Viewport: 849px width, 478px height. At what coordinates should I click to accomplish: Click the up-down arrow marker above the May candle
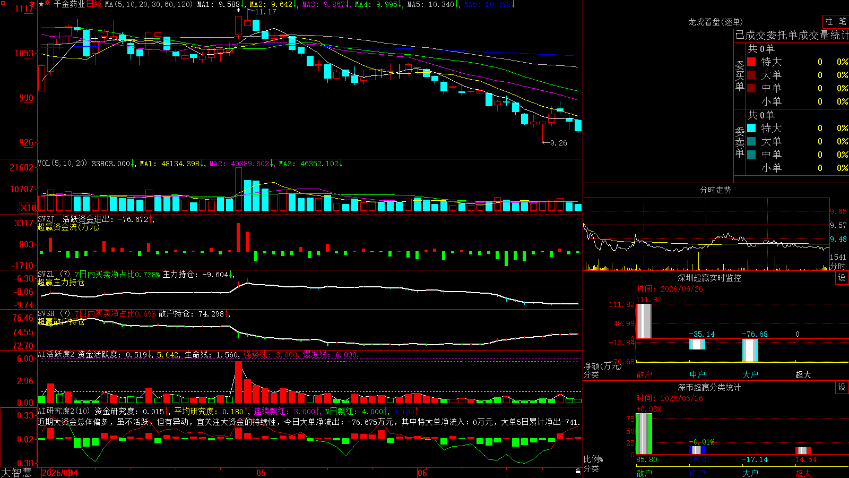coord(239,10)
